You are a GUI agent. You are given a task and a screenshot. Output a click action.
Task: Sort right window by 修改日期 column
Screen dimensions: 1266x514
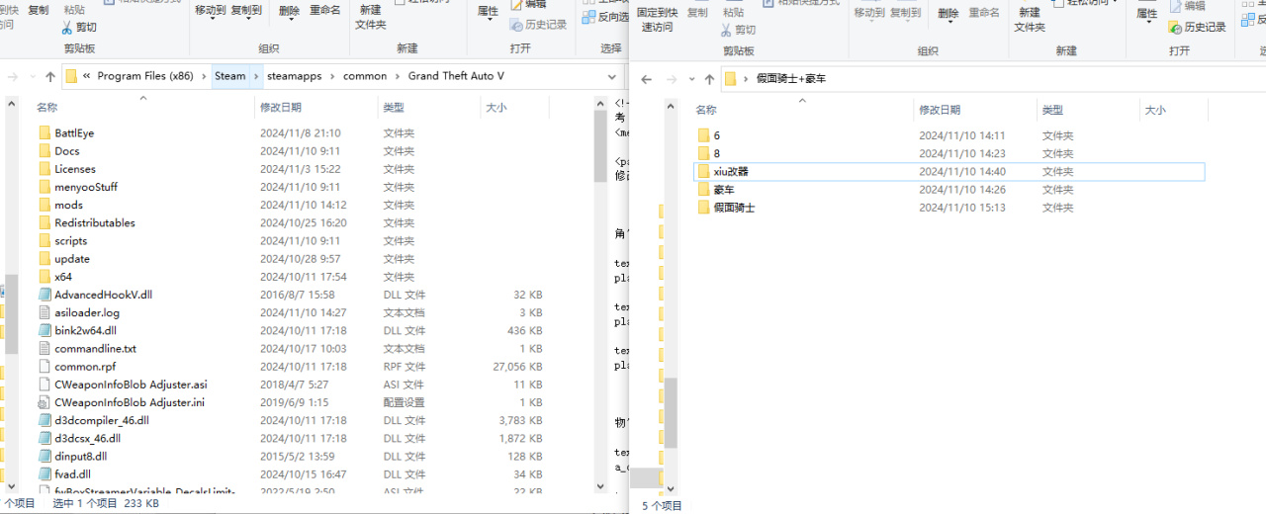tap(939, 111)
